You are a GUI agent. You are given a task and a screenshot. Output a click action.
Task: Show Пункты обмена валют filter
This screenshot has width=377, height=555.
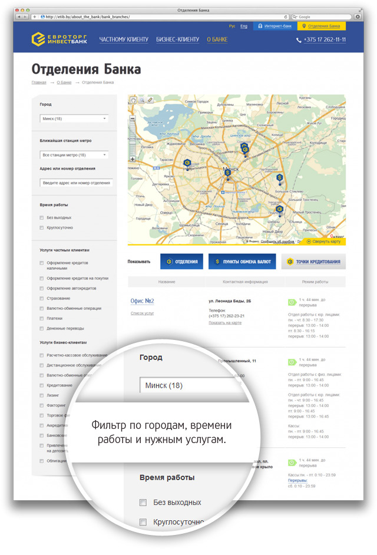click(242, 262)
